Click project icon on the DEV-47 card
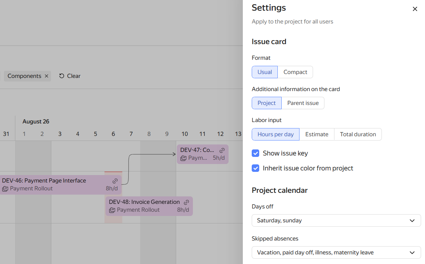Viewport: 425px width, 264px height. pos(184,158)
